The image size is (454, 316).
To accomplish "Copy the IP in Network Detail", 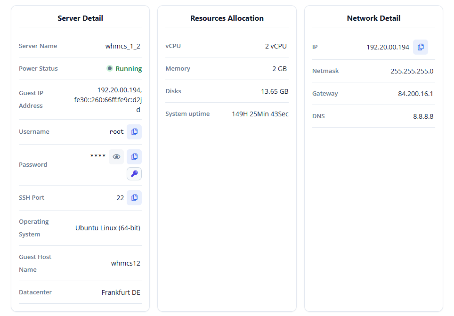I will point(421,47).
